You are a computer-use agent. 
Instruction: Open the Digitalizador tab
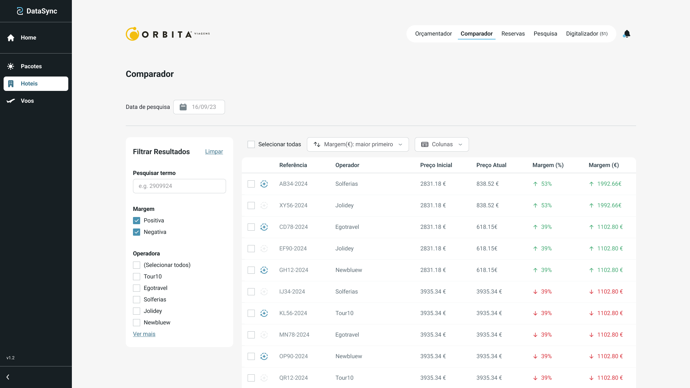pyautogui.click(x=586, y=34)
